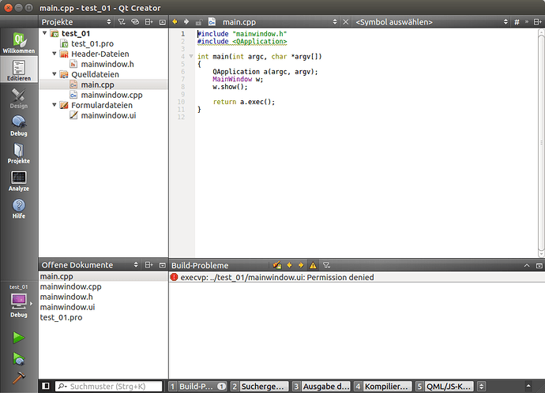Toggle synchronize with editor link icon
Viewport: 545px width, 393px height.
135,22
